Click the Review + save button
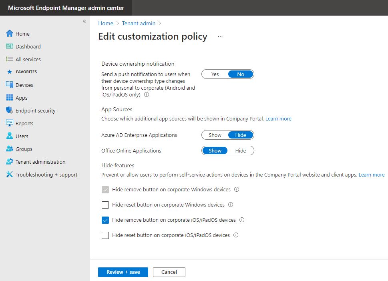388x281 pixels. tap(123, 272)
